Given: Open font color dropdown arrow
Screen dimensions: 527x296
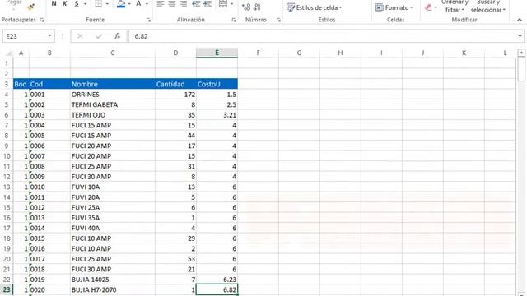Looking at the screenshot, I should 147,4.
